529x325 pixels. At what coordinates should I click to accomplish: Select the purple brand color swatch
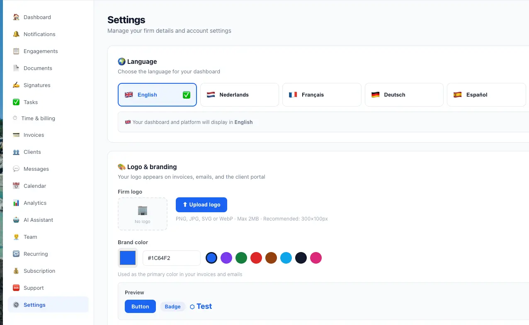click(x=226, y=258)
